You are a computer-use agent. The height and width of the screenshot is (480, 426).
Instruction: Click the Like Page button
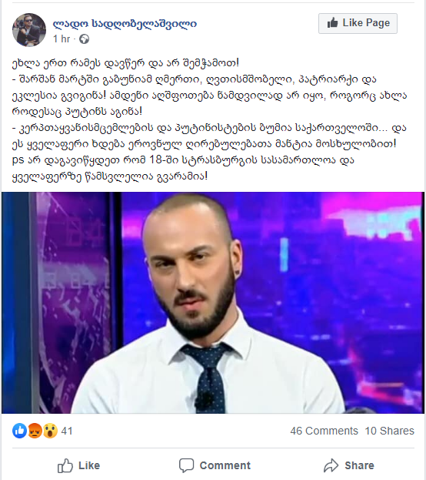(x=358, y=23)
